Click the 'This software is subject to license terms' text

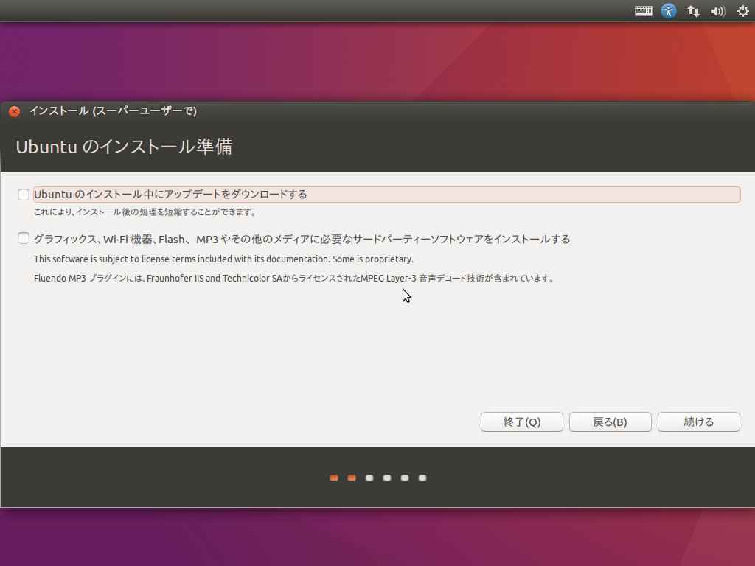click(223, 259)
